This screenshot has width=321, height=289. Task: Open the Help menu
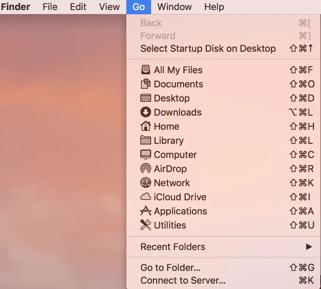(x=214, y=7)
